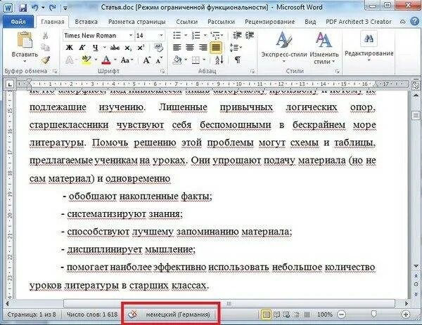Image resolution: width=422 pixels, height=325 pixels.
Task: Switch to the Рассылки tab
Action: [222, 22]
